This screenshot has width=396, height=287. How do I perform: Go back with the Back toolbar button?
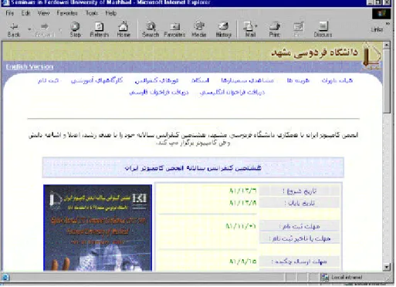coord(13,29)
